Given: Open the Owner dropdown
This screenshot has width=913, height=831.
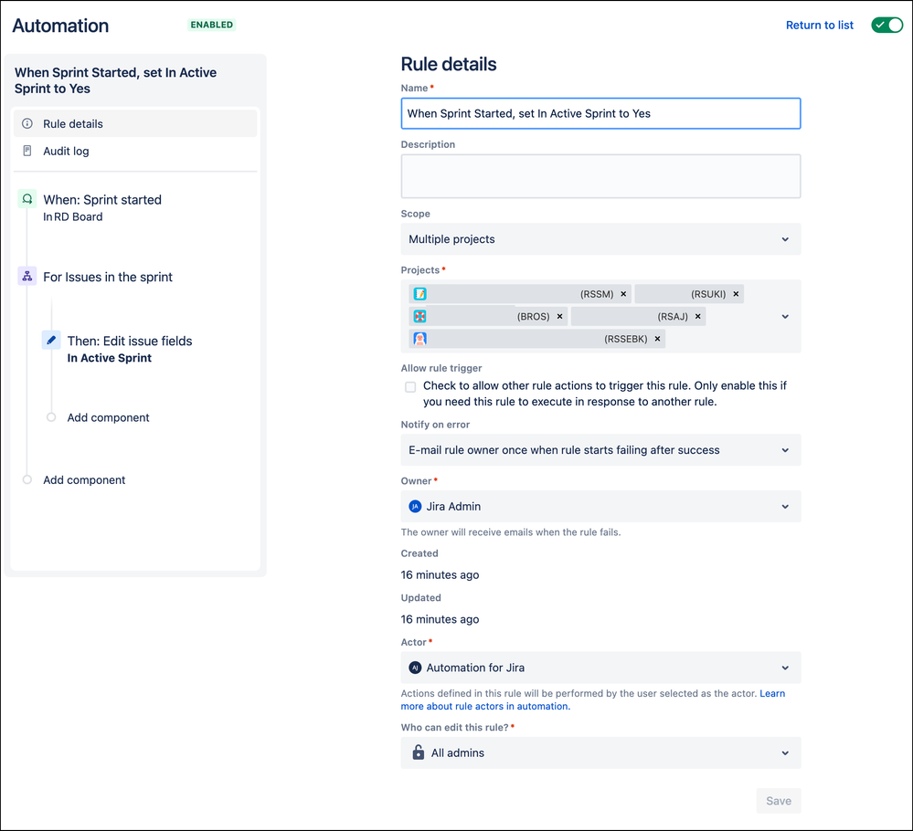Looking at the screenshot, I should [600, 506].
